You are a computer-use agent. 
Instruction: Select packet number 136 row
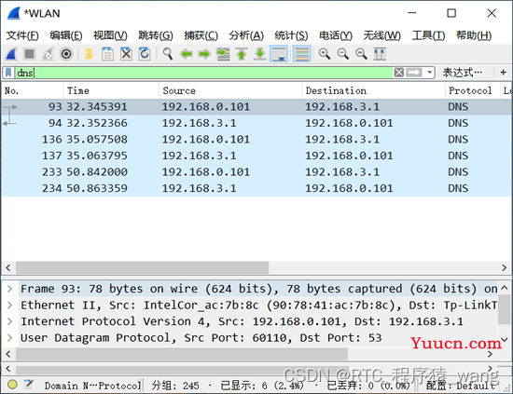256,140
